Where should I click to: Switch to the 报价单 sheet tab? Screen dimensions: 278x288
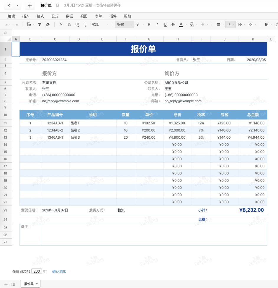[x=29, y=284]
